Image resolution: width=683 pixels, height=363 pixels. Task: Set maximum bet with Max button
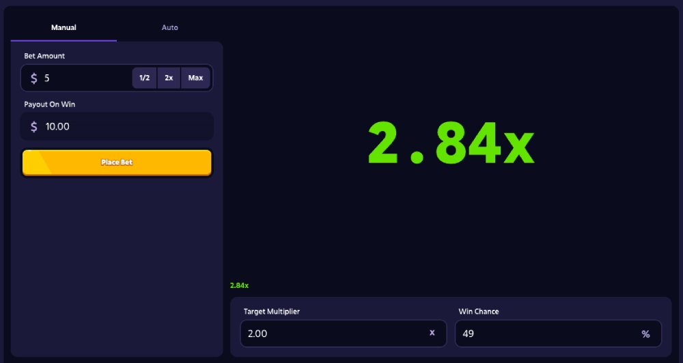coord(195,78)
